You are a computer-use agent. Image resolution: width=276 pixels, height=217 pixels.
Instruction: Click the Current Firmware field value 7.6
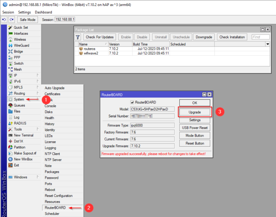click(x=153, y=139)
